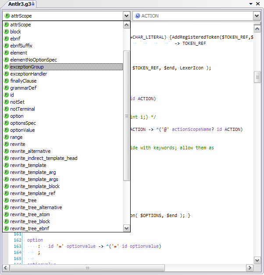Image resolution: width=264 pixels, height=275 pixels.
Task: Click the editor vertical scroll-up arrow
Action: tap(257, 29)
